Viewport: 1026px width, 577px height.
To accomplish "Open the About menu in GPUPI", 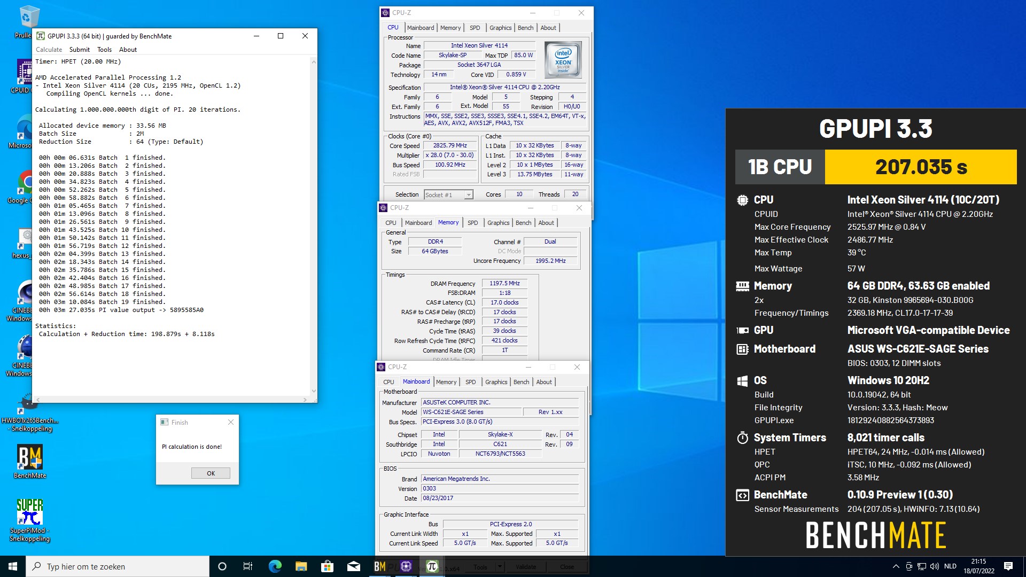I will [x=128, y=50].
